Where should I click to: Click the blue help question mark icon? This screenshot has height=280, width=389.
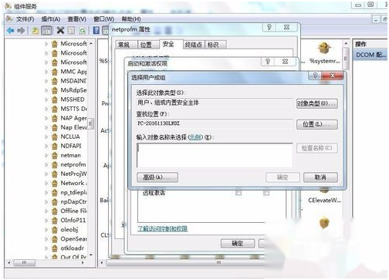click(x=96, y=30)
